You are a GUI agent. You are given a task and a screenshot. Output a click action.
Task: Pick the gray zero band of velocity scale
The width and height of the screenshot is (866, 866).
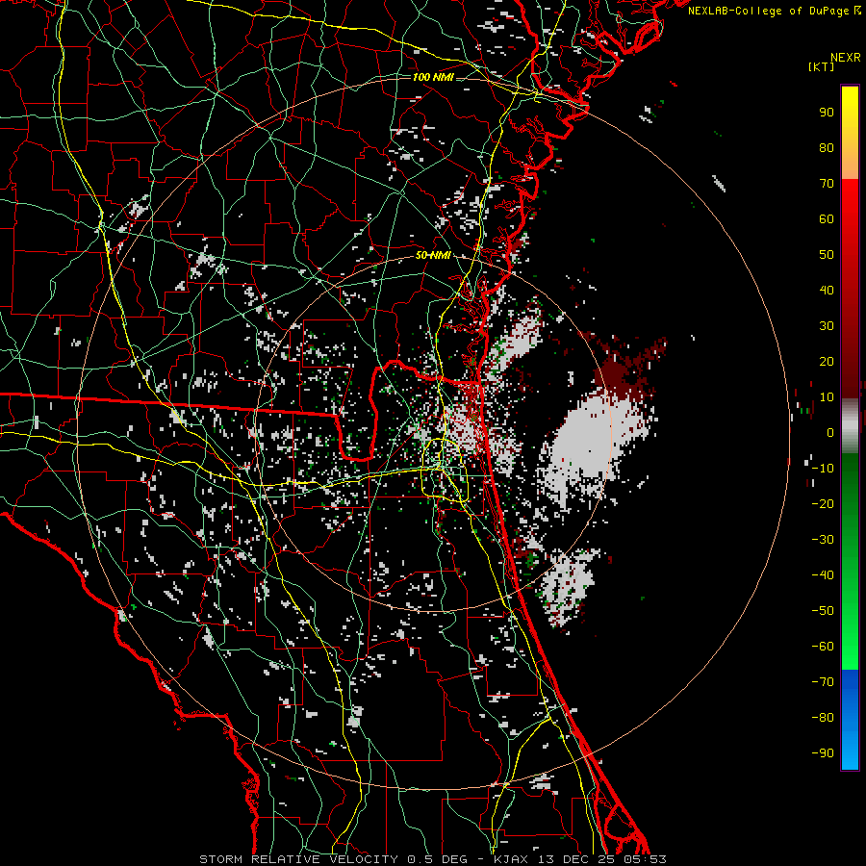point(850,426)
